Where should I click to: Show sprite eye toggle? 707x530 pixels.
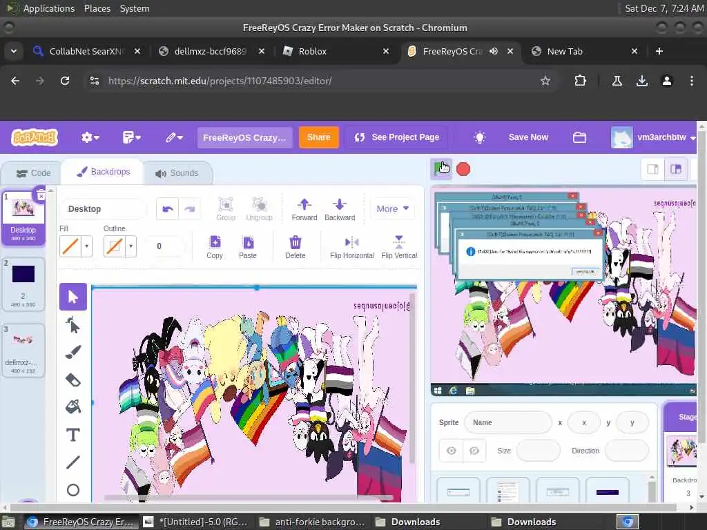click(x=452, y=451)
